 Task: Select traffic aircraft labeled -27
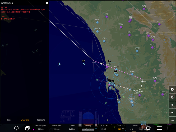[x=109, y=64]
